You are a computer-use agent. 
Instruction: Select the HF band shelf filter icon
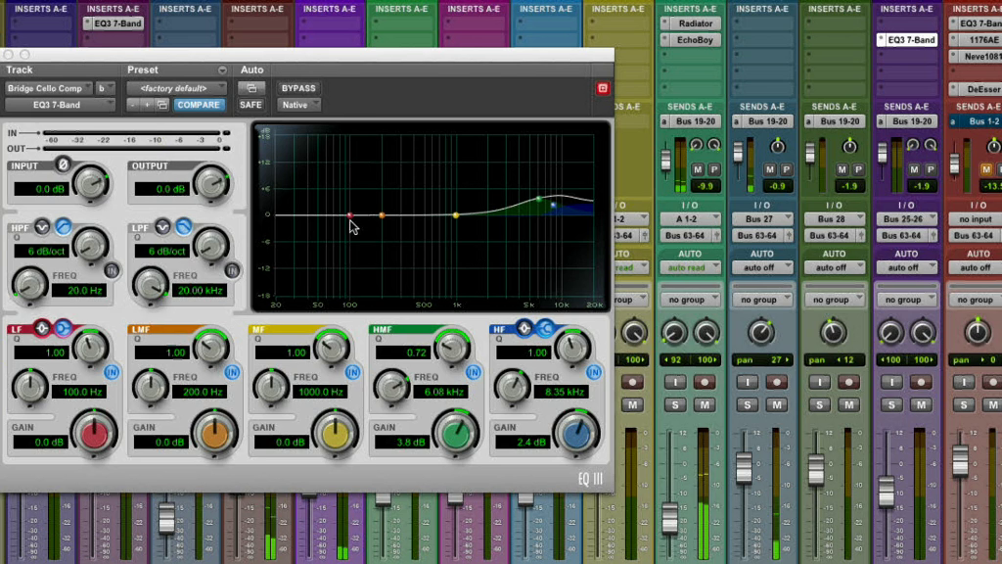click(544, 327)
